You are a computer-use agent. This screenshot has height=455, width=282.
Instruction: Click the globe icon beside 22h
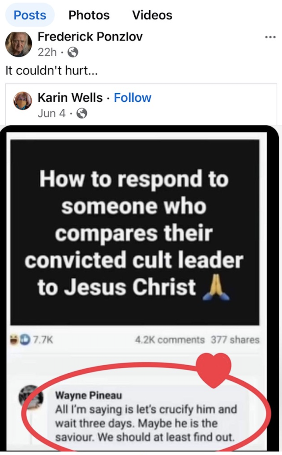[73, 52]
